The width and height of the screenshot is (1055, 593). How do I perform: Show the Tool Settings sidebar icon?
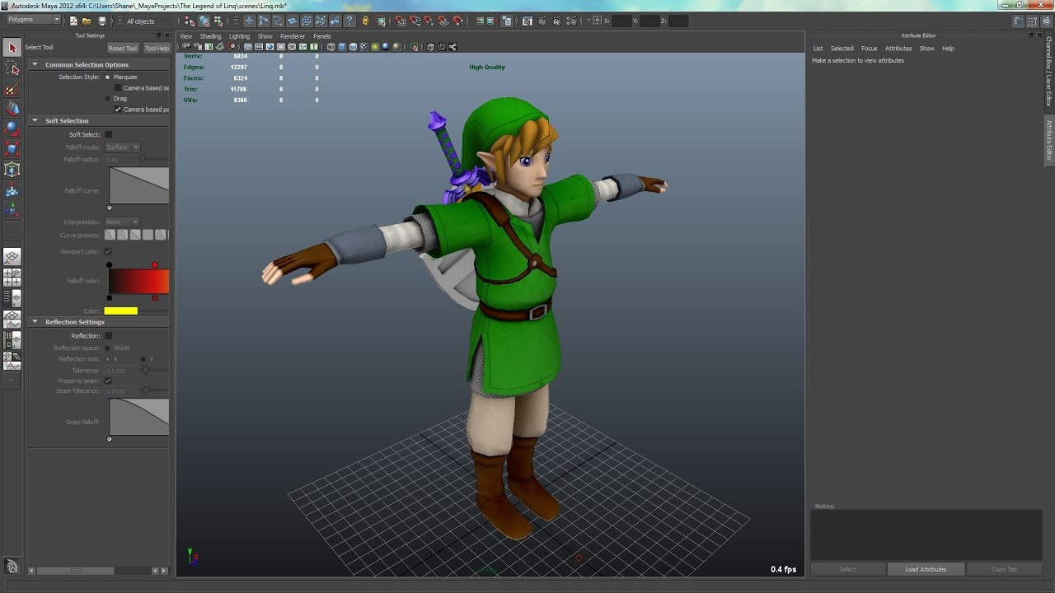[x=1033, y=21]
